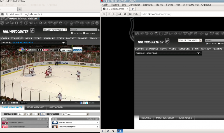The image size is (224, 133).
Task: Open year dropdown showing 2011
Action: 36,114
